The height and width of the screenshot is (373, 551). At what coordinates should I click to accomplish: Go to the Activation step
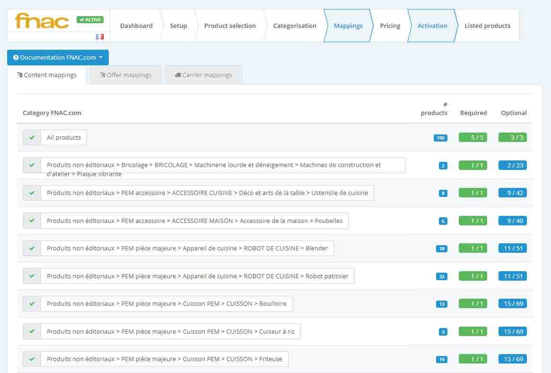click(432, 26)
